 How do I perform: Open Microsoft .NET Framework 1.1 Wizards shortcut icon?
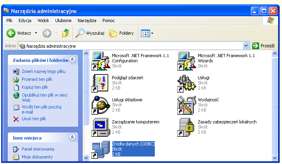click(x=187, y=61)
